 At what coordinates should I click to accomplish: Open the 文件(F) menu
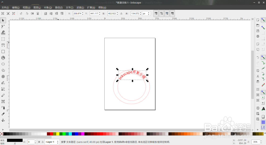click(5, 7)
